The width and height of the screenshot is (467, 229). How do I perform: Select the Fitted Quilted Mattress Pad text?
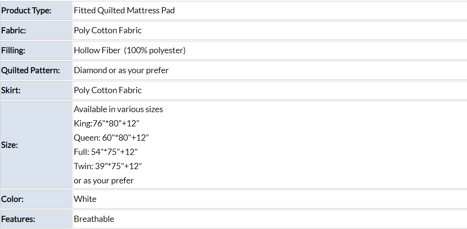[124, 10]
